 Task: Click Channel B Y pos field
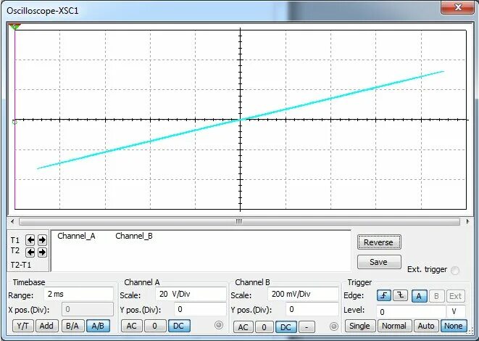[312, 310]
